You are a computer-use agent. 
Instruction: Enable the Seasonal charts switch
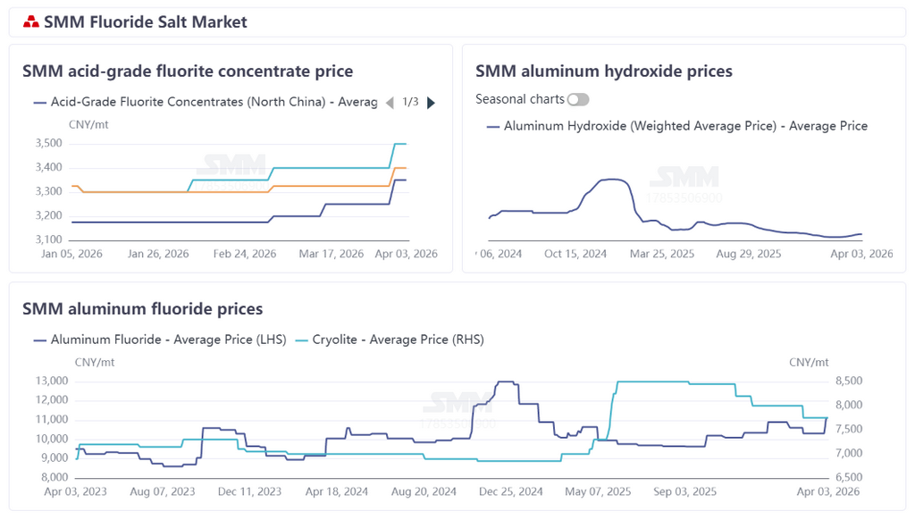point(578,99)
